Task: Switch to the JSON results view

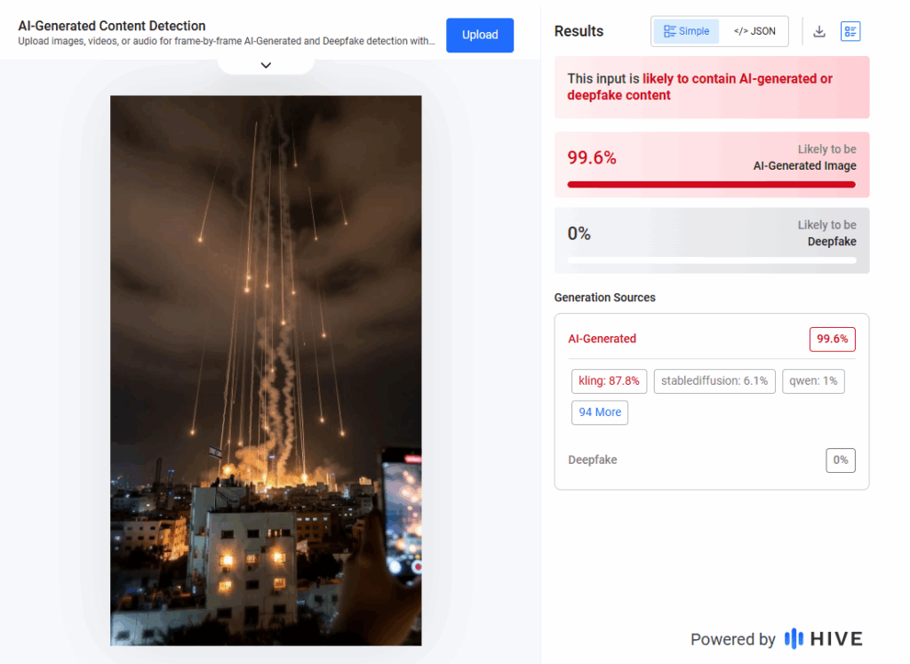Action: point(754,31)
